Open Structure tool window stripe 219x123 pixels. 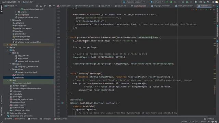click(x=1, y=100)
